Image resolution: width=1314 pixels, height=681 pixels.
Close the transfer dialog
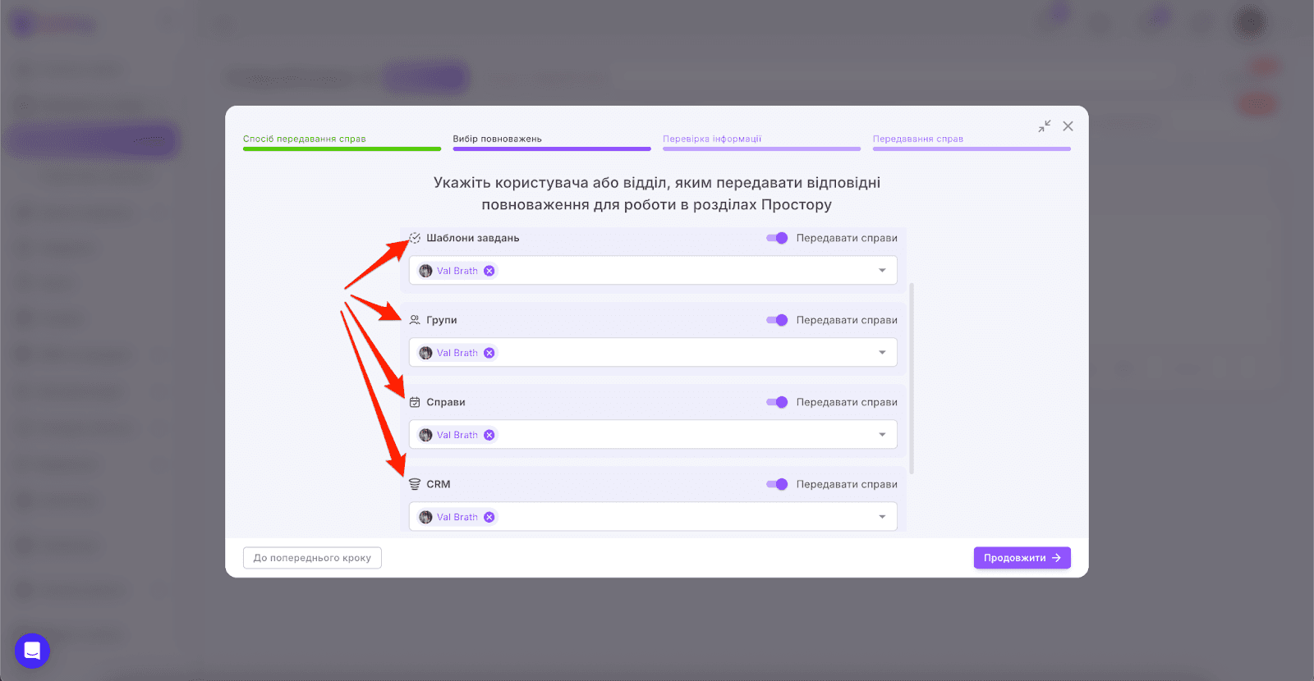[x=1068, y=126]
